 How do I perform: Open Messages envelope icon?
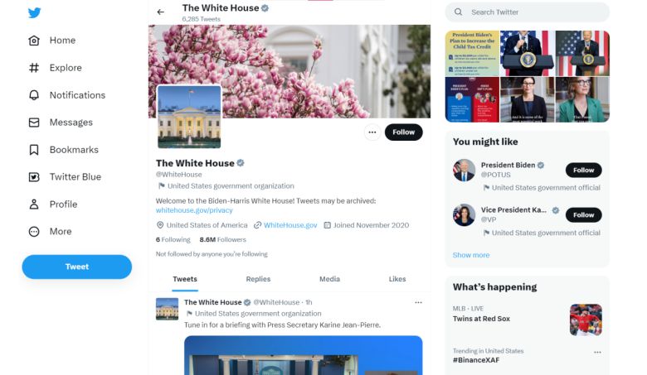point(34,123)
